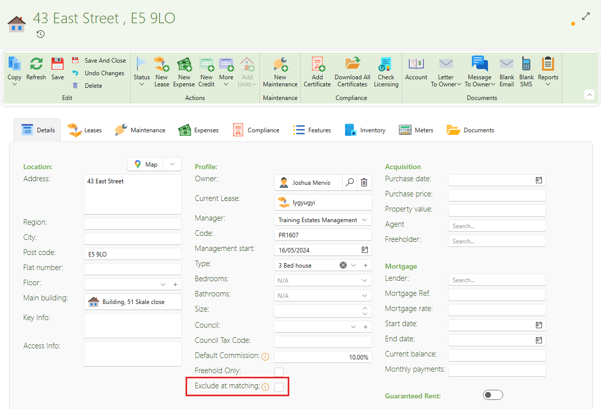Click the New Expense icon
This screenshot has width=601, height=409.
[x=184, y=64]
